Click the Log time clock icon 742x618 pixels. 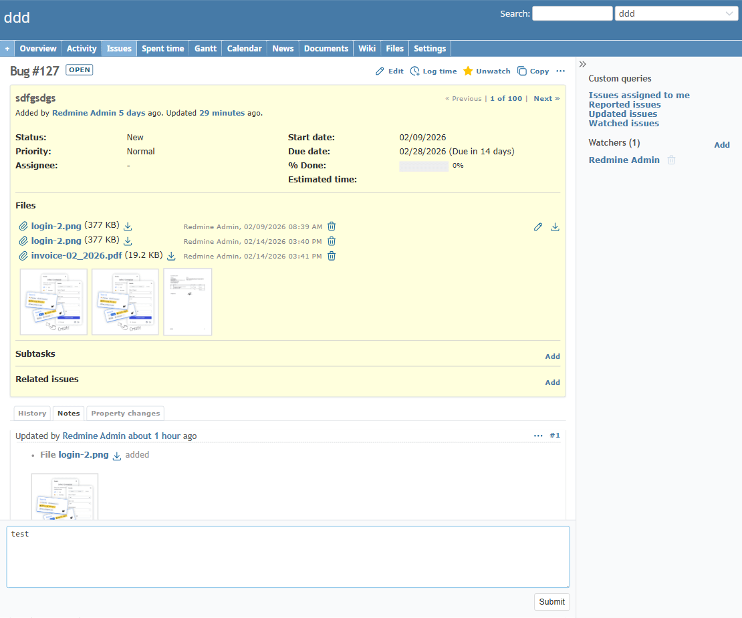415,71
